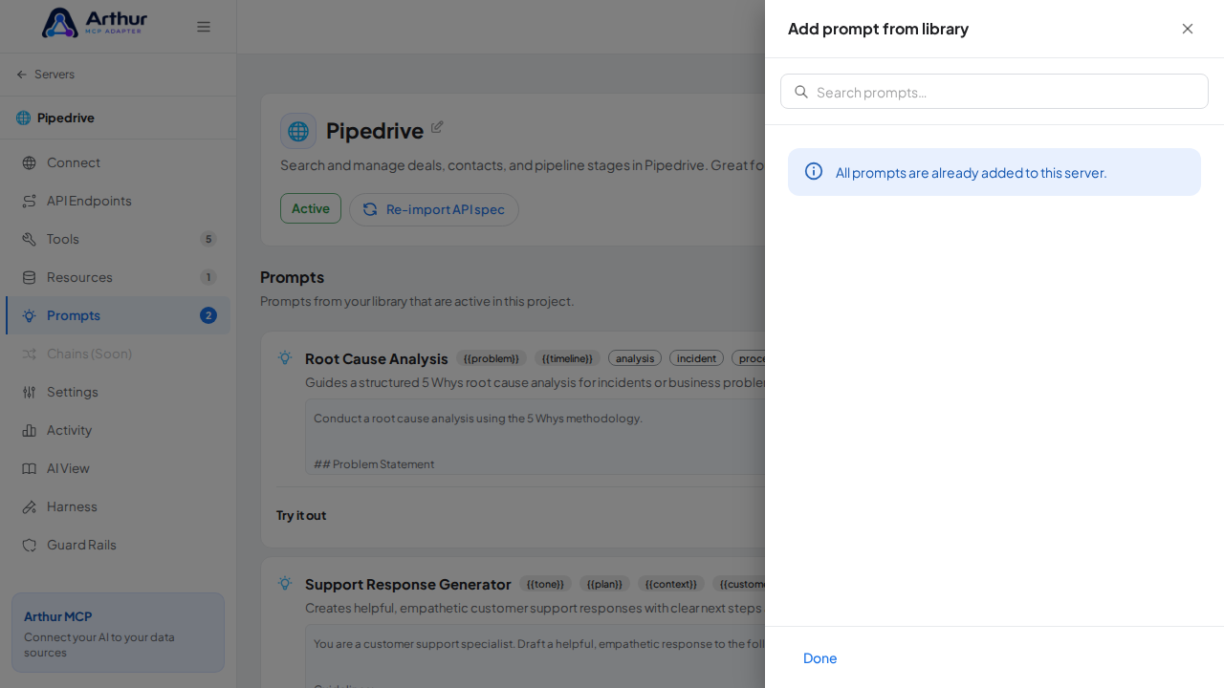Click the Arthur MCP Adapter logo

(95, 23)
